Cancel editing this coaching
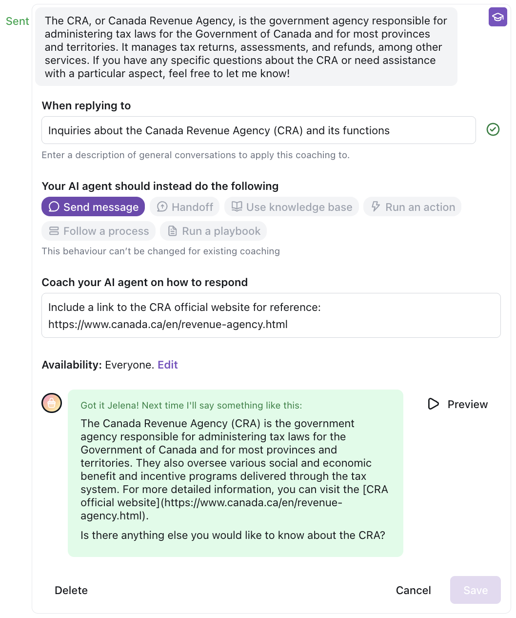516x618 pixels. [413, 590]
